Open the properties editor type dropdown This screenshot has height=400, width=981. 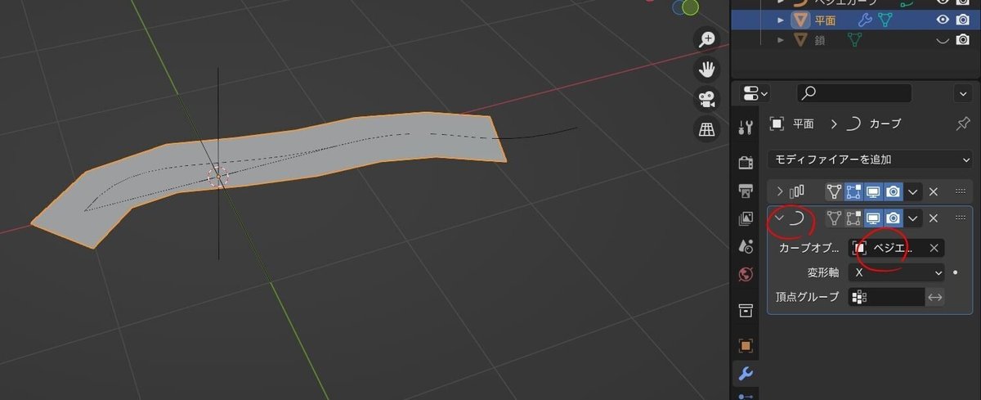tap(754, 92)
